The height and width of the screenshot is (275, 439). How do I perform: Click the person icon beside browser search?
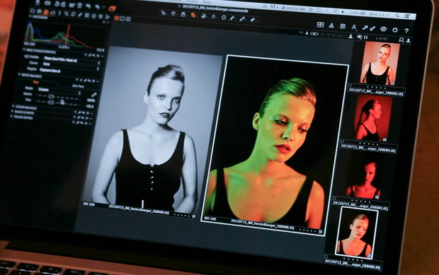click(x=409, y=40)
